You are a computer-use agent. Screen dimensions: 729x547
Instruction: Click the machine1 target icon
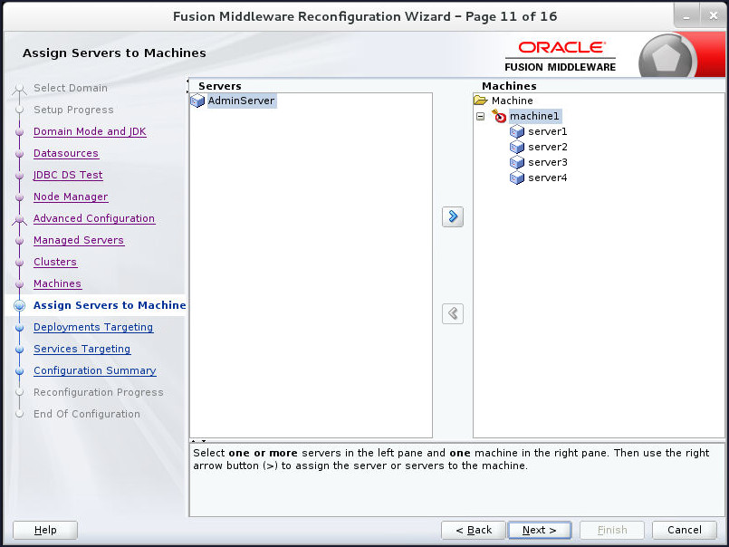(499, 116)
